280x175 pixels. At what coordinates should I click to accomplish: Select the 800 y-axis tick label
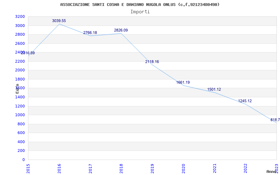[21, 124]
